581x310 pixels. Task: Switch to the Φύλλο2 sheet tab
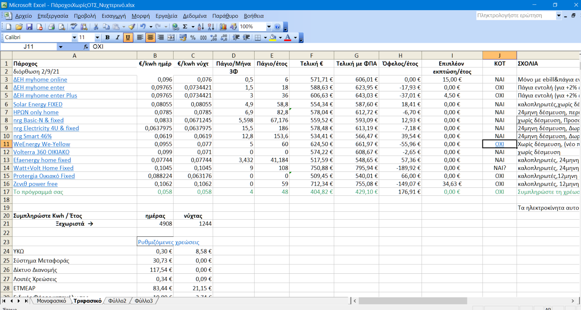pyautogui.click(x=117, y=301)
